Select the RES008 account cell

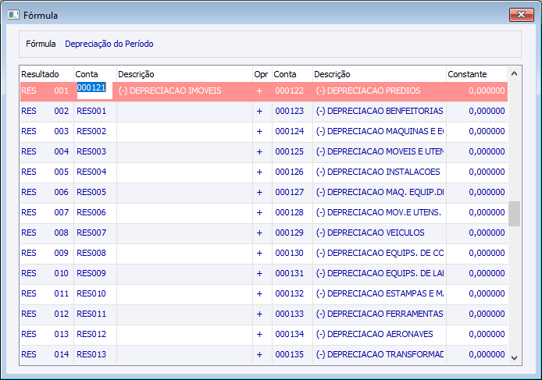[x=95, y=254]
